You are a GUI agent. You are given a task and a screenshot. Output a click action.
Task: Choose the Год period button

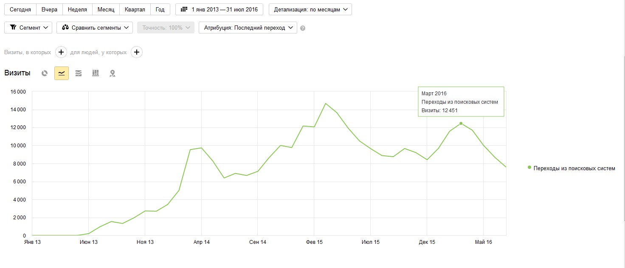pyautogui.click(x=160, y=9)
